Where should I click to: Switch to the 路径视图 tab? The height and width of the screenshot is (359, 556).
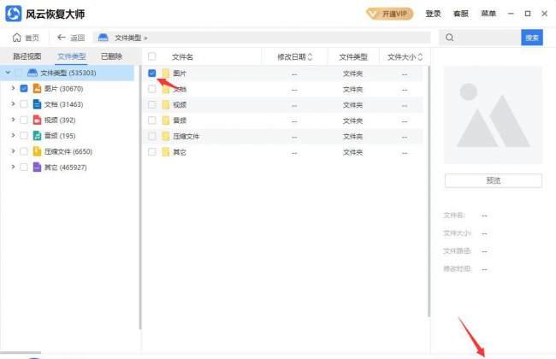(27, 56)
